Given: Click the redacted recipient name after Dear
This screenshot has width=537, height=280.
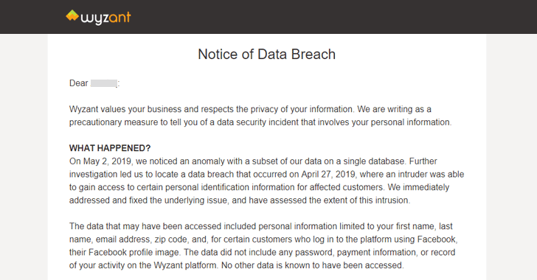Looking at the screenshot, I should [104, 83].
